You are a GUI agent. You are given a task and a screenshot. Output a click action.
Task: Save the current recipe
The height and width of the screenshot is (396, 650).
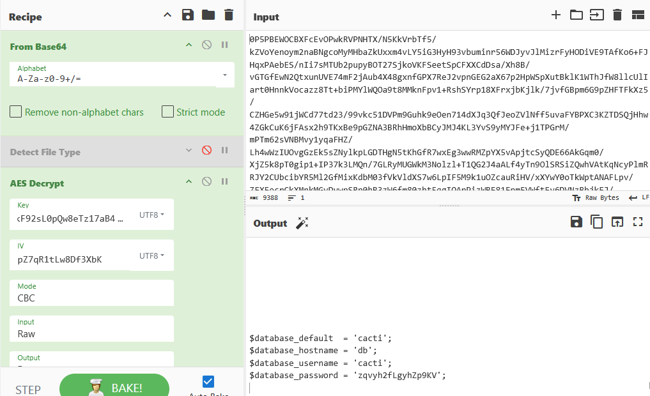click(187, 15)
